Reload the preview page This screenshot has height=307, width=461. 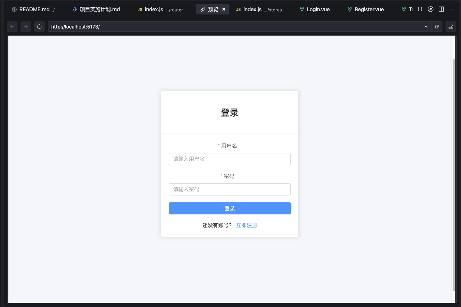39,27
